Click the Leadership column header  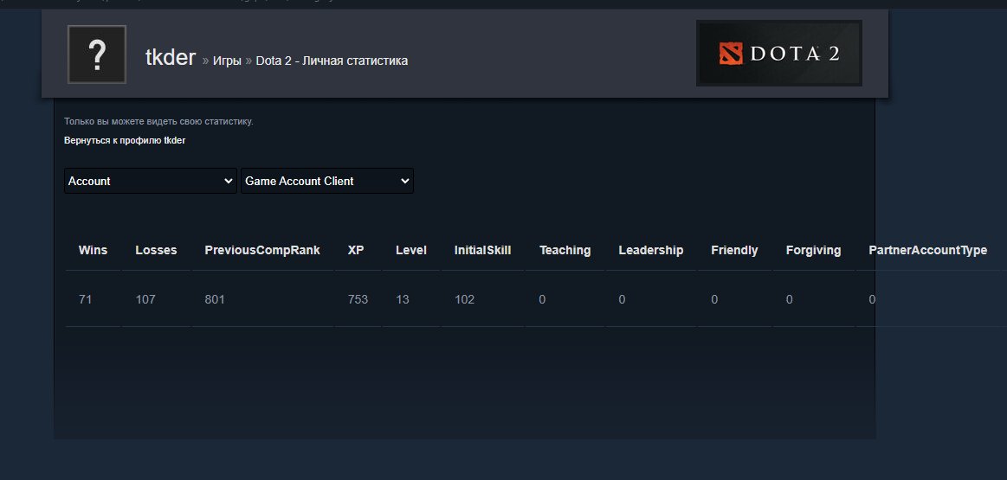tap(650, 250)
